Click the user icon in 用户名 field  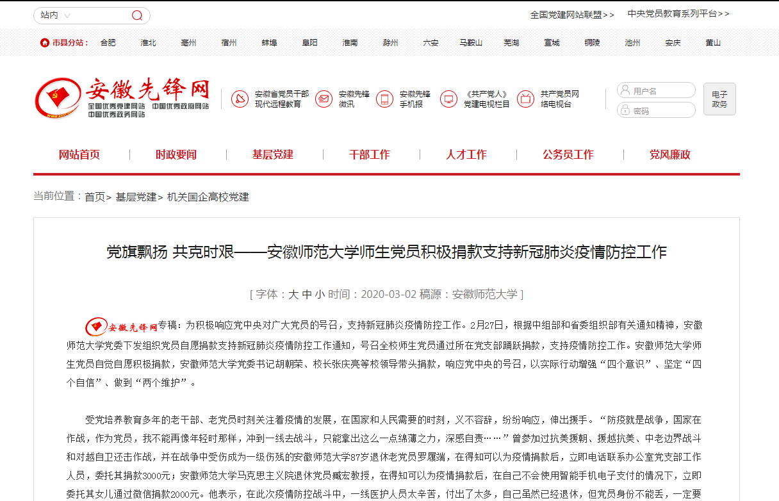(625, 91)
